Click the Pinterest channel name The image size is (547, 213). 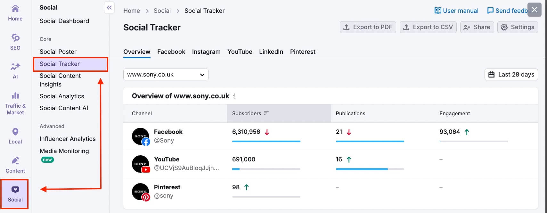167,187
